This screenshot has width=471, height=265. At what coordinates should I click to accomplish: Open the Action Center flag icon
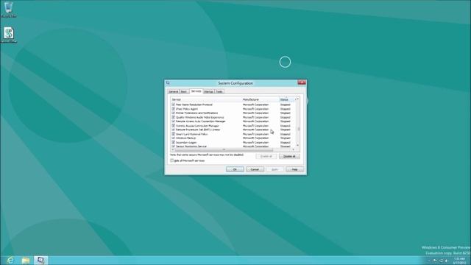435,261
